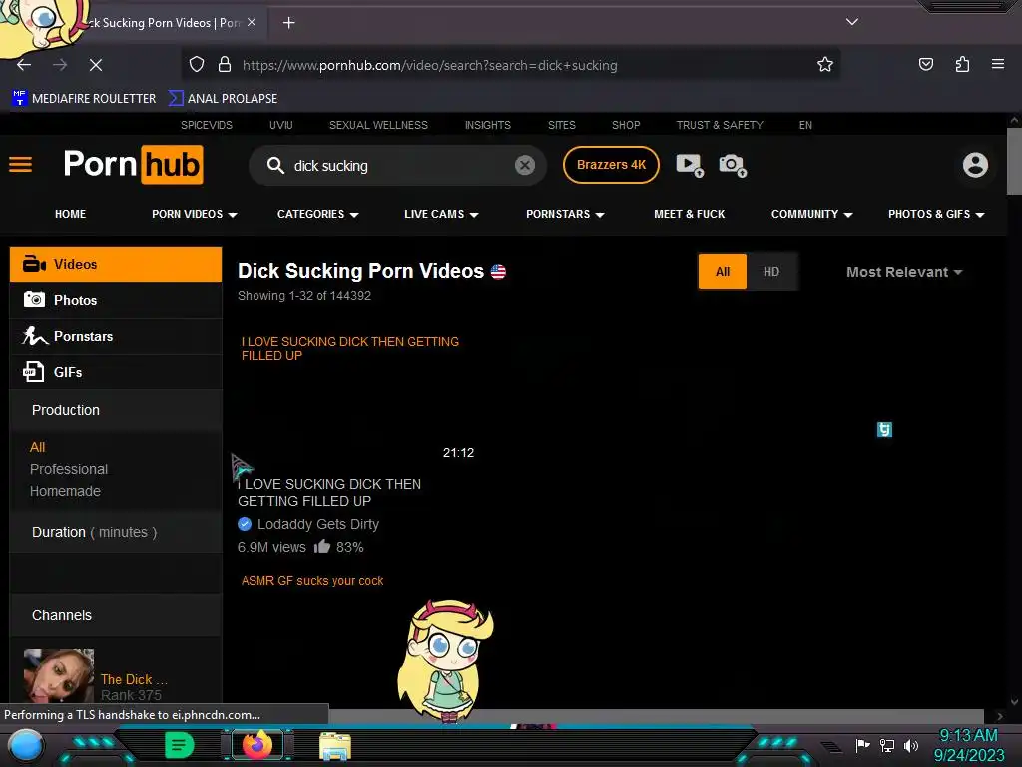
Task: Select the Videos sidebar tab
Action: tap(116, 264)
